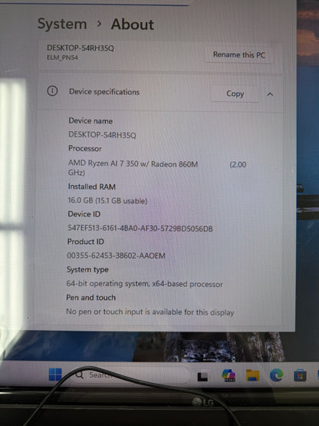
Task: Click the breadcrumb arrow between System and About
Action: click(x=99, y=24)
